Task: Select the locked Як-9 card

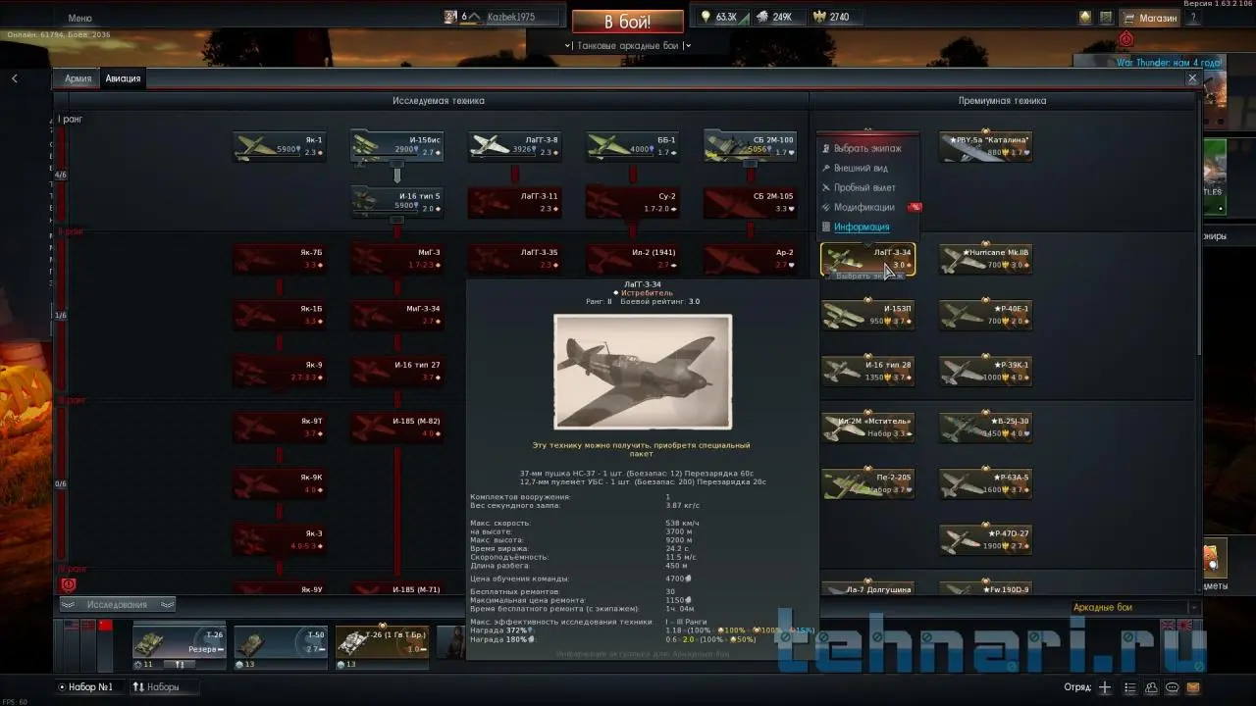Action: (x=280, y=371)
